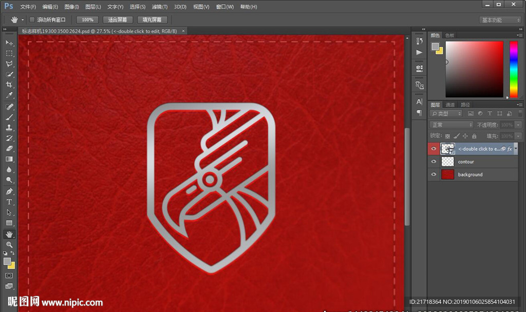
Task: Select the Pen tool
Action: [9, 191]
